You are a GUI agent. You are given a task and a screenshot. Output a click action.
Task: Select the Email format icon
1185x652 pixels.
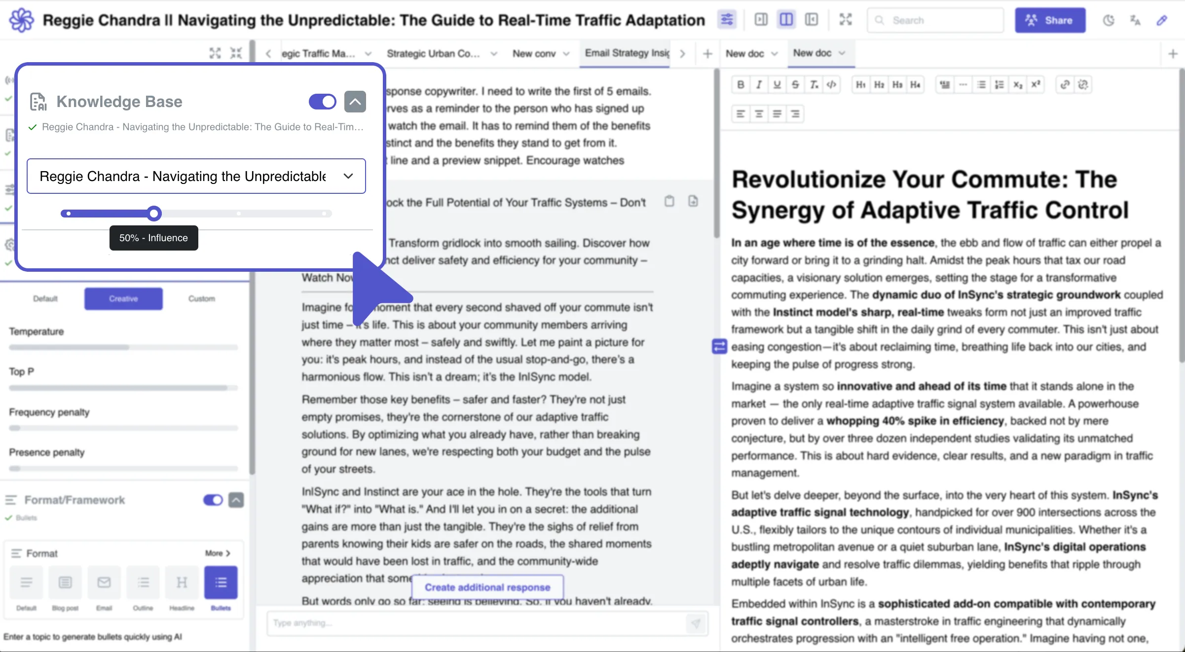[104, 582]
